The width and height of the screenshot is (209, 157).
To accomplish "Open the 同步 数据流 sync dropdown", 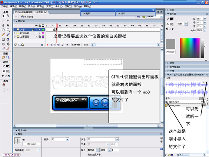I will [98, 150].
